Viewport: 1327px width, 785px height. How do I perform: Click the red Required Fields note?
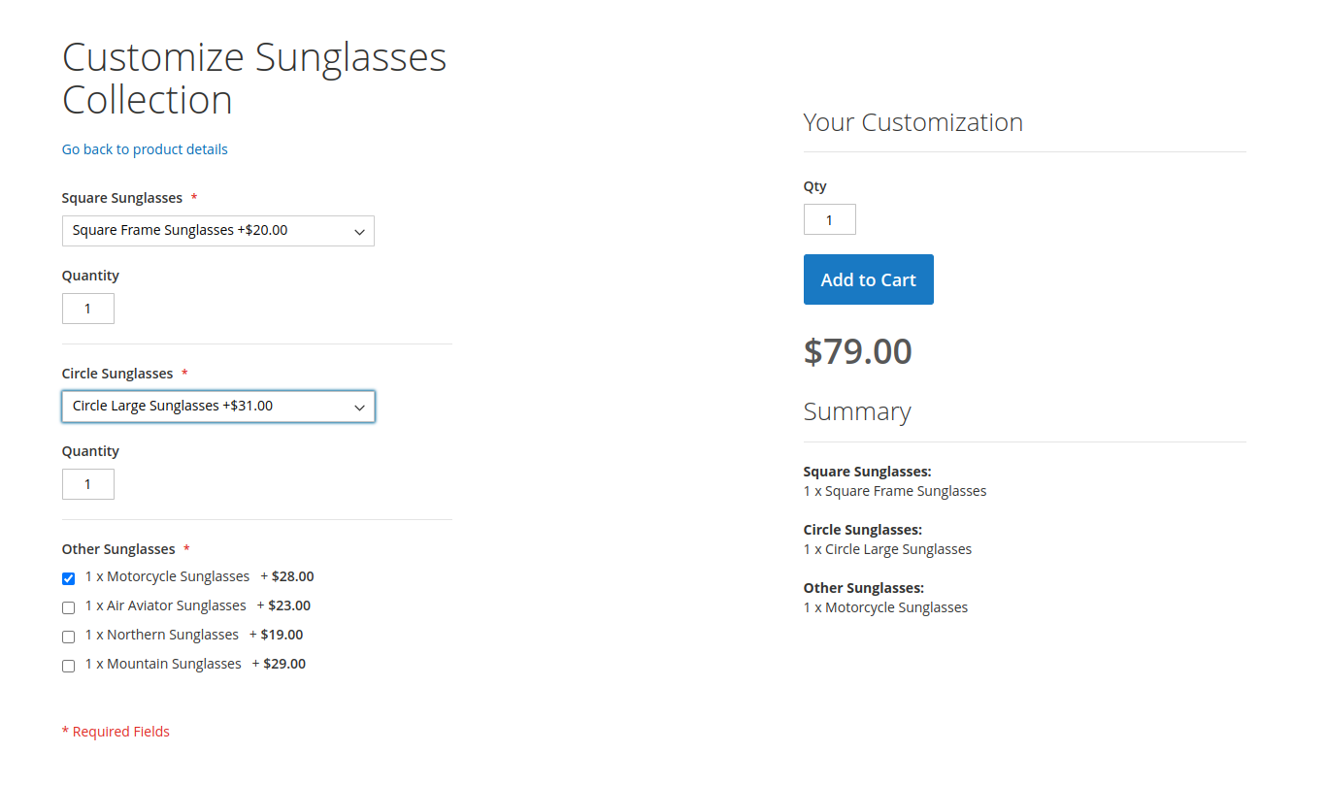[x=116, y=732]
